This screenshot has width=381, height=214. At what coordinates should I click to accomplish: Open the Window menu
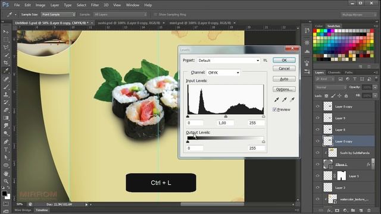[132, 5]
